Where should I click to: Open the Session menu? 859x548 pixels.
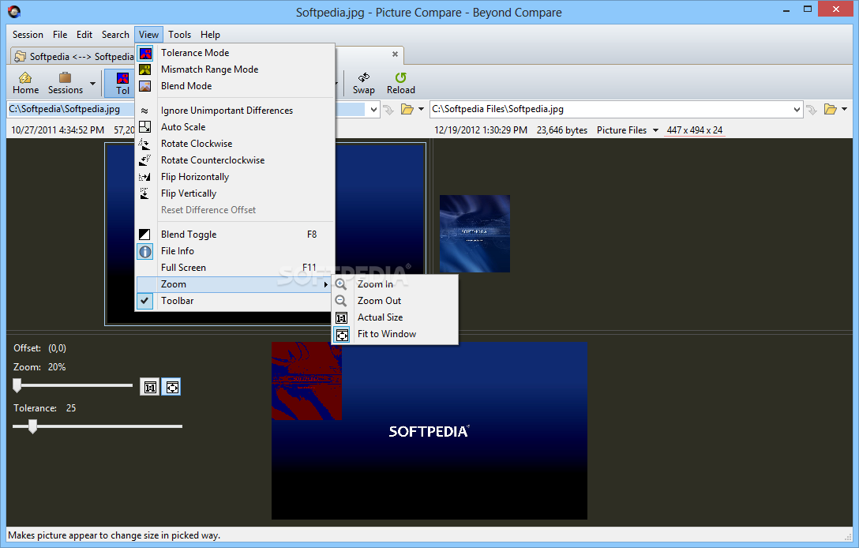click(28, 35)
